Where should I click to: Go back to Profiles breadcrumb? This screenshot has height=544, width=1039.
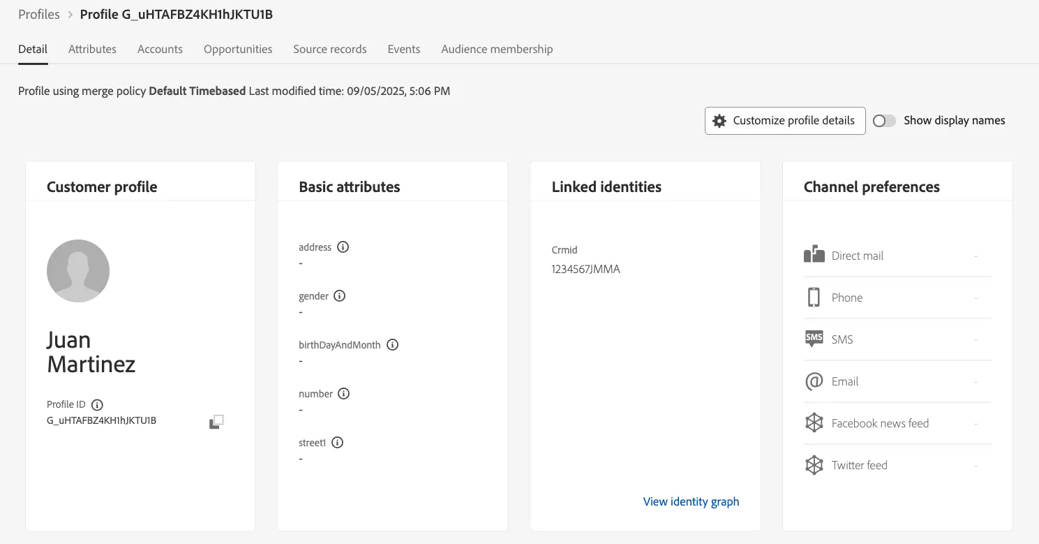(39, 14)
